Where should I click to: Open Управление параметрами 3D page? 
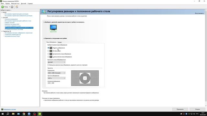pos(13,34)
